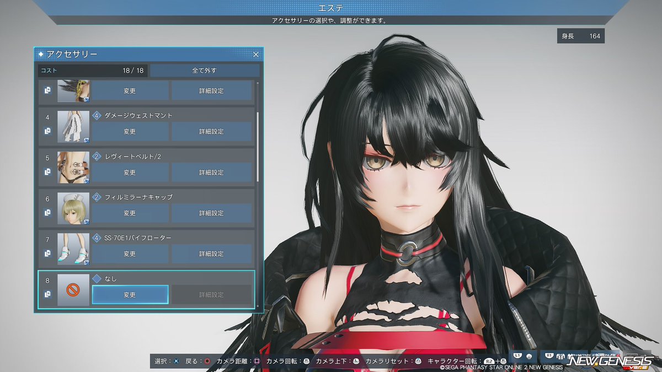This screenshot has width=662, height=372.
Task: Click the greyed 詳細設定 in slot 8
Action: 211,295
